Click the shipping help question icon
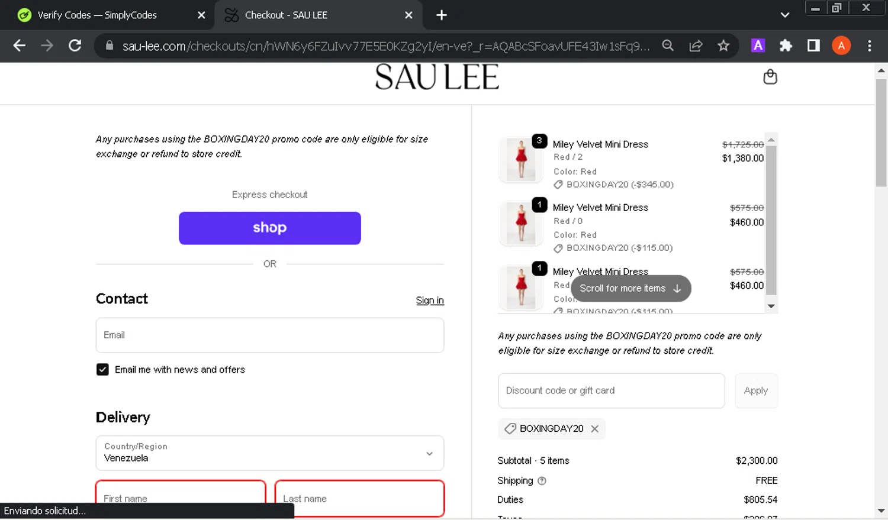 tap(542, 481)
